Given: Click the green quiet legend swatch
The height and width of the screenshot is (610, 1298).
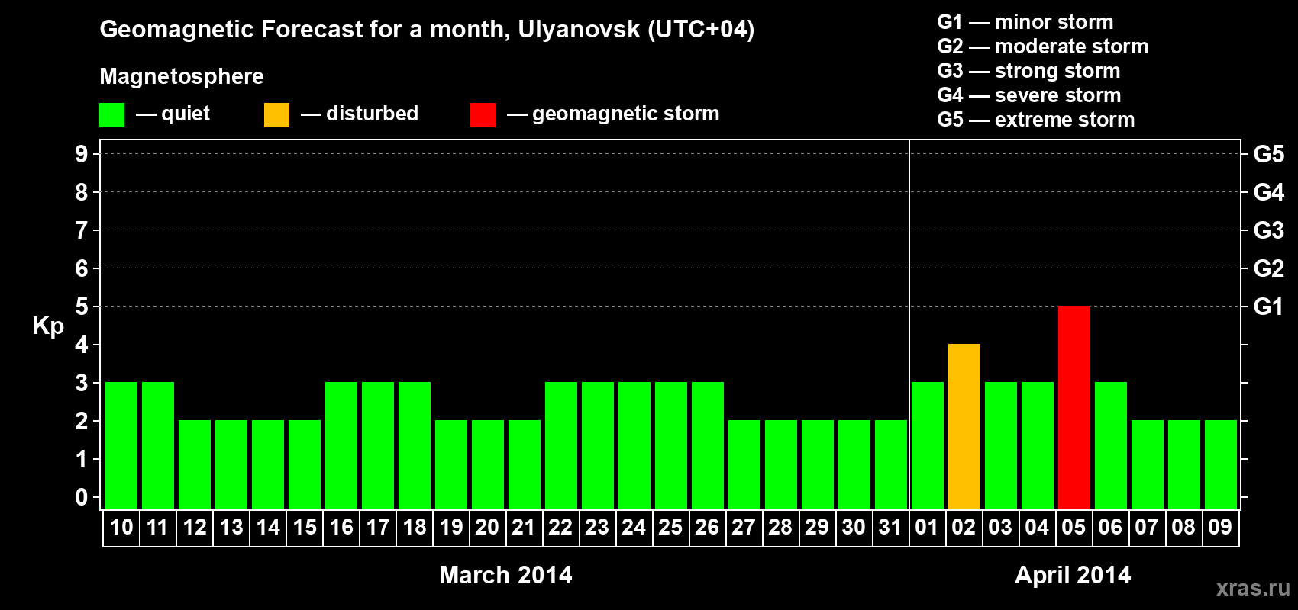Looking at the screenshot, I should click(x=111, y=115).
